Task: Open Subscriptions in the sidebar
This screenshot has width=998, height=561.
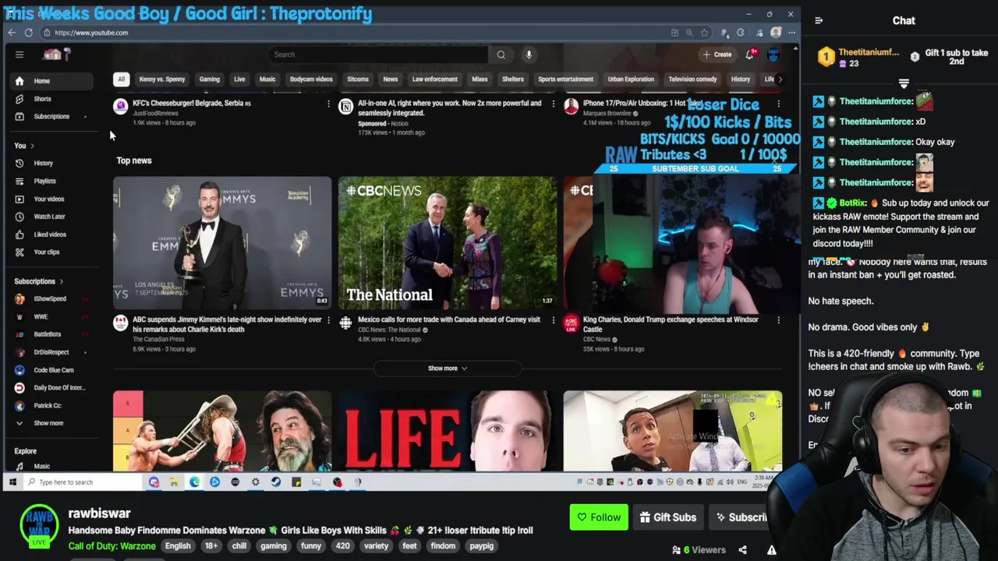Action: pos(51,116)
